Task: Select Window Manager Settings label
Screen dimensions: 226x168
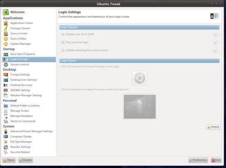Action: coord(26,95)
